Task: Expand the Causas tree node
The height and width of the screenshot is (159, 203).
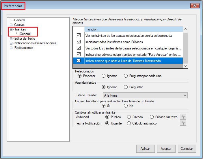Action: pos(11,25)
